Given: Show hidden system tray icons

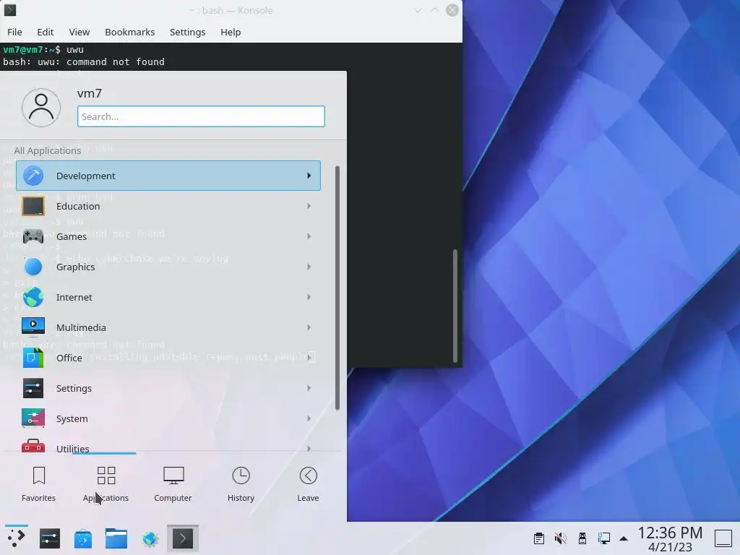Looking at the screenshot, I should coord(624,538).
